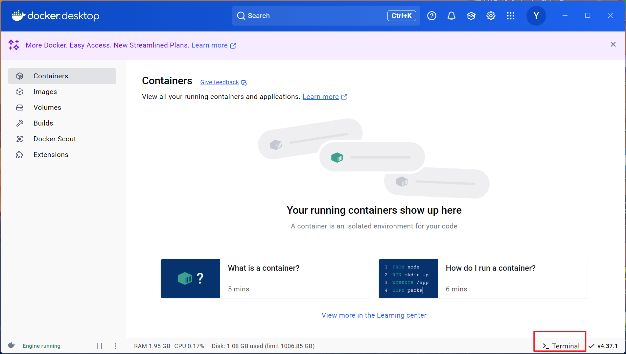Click the update checkmark icon by version
626x354 pixels.
pyautogui.click(x=591, y=346)
